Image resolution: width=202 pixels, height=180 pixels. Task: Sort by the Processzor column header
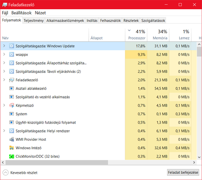tap(136, 35)
